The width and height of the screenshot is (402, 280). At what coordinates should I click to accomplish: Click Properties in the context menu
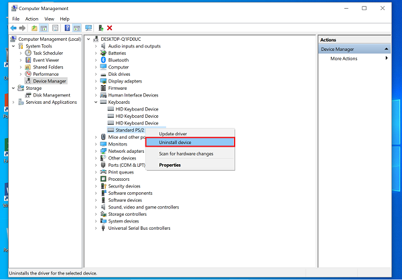coord(170,165)
